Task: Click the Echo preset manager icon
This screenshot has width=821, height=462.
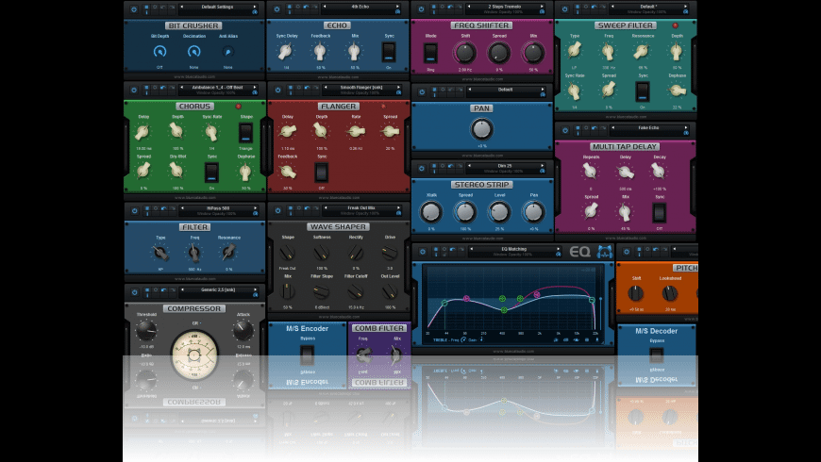Action: [398, 11]
